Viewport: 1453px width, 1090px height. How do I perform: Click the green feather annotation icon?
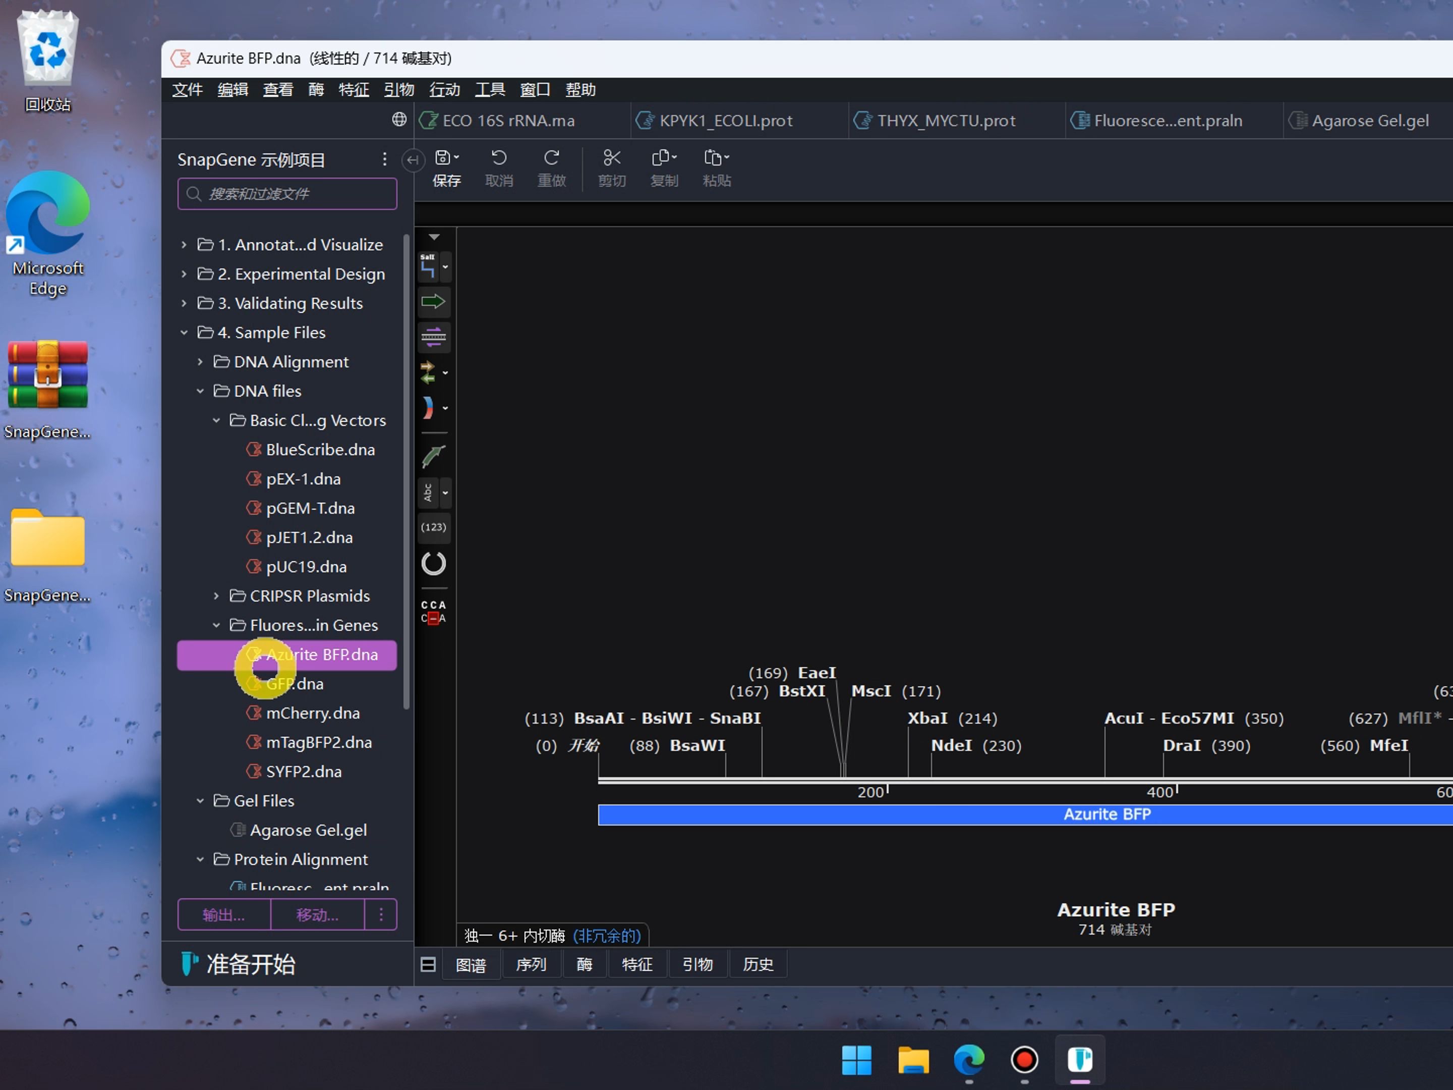pos(434,456)
